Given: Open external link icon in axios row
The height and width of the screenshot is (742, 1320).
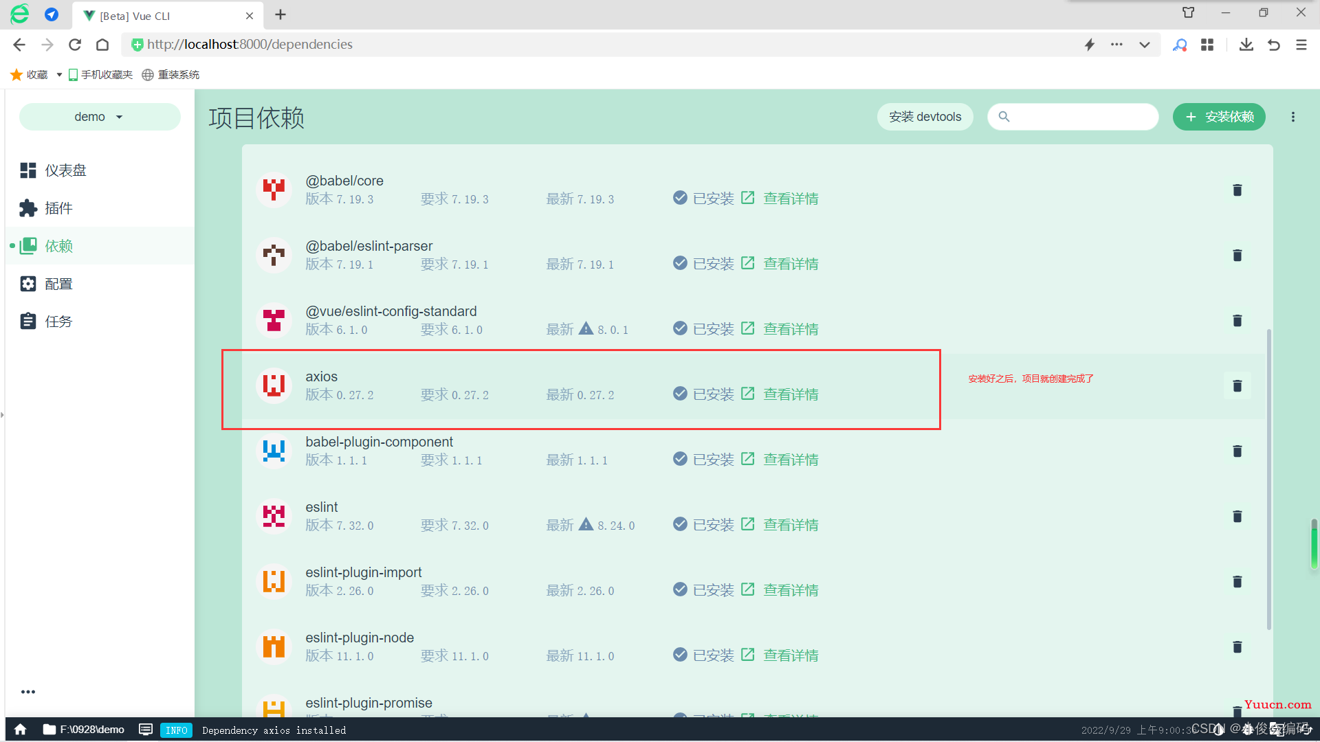Looking at the screenshot, I should [748, 394].
